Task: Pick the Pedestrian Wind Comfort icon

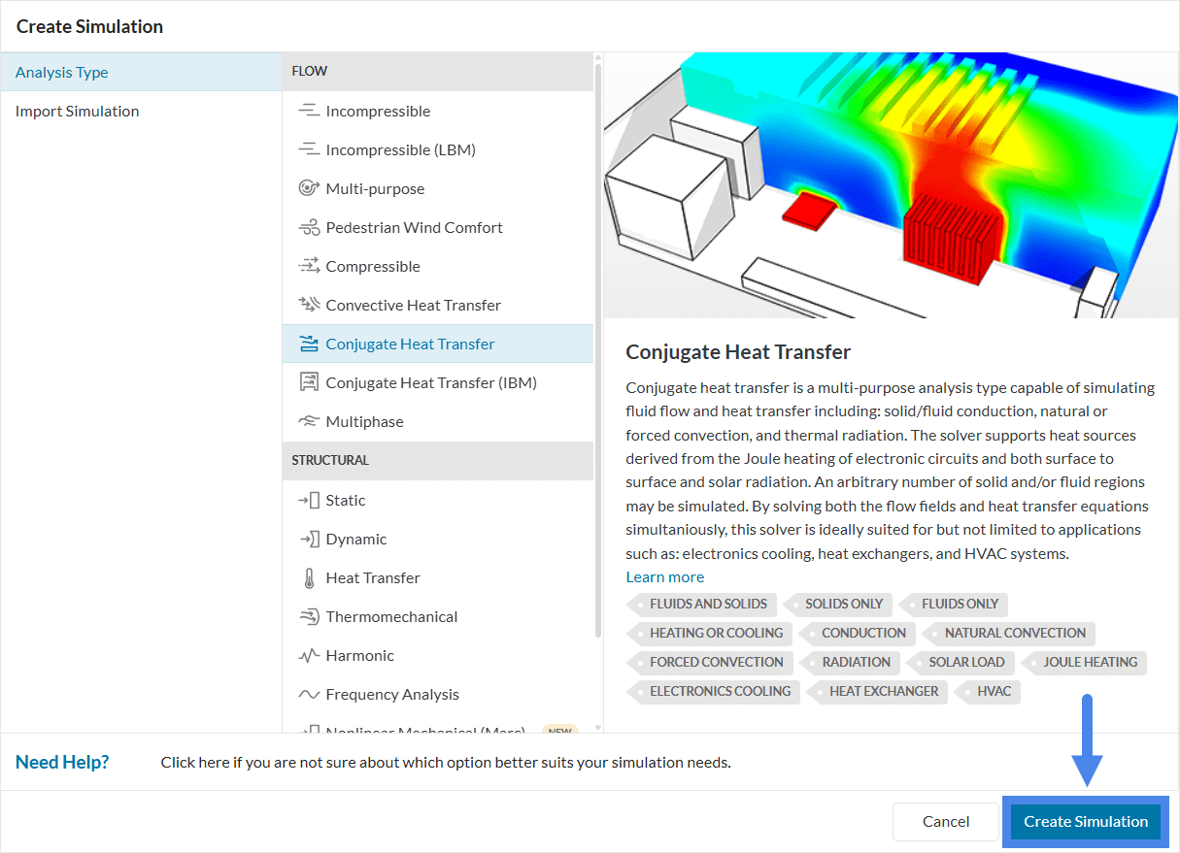Action: [x=309, y=227]
